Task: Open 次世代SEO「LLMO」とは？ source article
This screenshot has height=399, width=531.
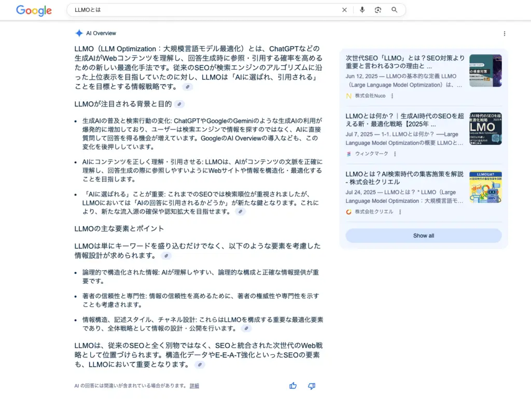Action: pos(405,62)
